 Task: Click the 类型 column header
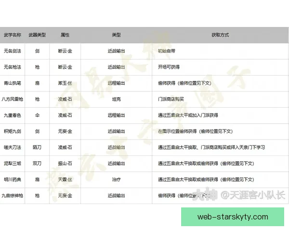point(116,35)
